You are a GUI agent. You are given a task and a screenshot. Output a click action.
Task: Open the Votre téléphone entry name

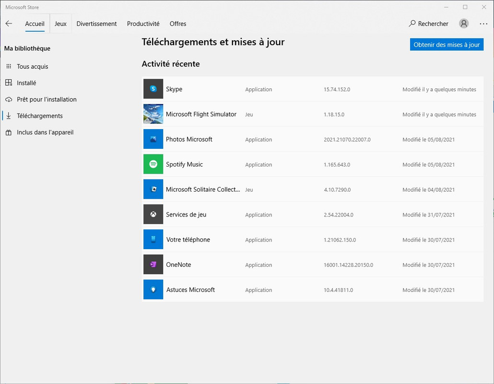(x=188, y=240)
